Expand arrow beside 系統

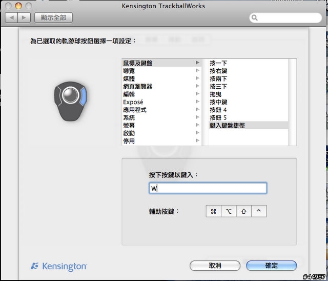point(197,117)
